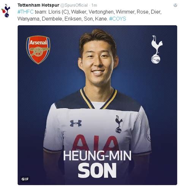Viewport: 180px width, 187px height.
Task: Click the GIF badge on the image
Action: [25, 179]
